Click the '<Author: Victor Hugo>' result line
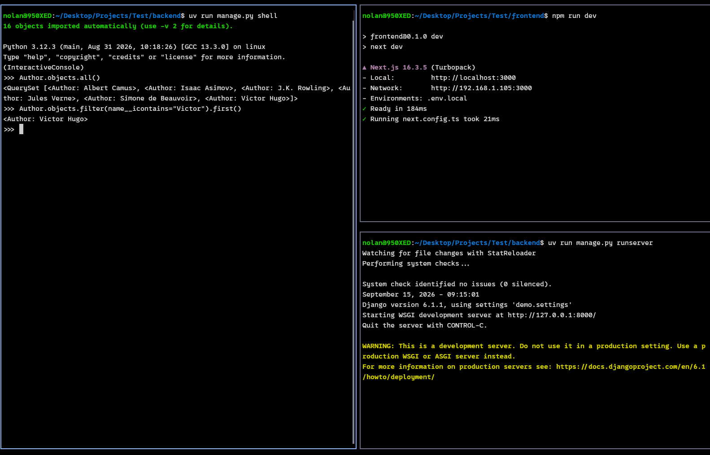Screen dimensions: 710x455 pyautogui.click(x=45, y=119)
